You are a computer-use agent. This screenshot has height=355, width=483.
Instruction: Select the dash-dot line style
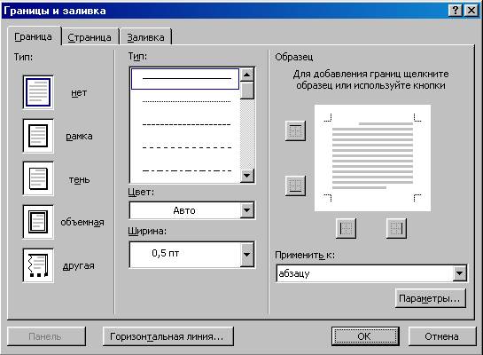pyautogui.click(x=186, y=170)
